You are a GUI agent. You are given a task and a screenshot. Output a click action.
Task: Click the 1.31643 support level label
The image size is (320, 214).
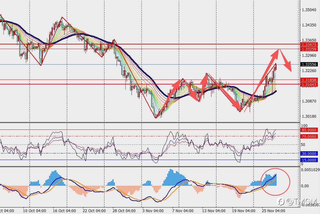pos(309,84)
